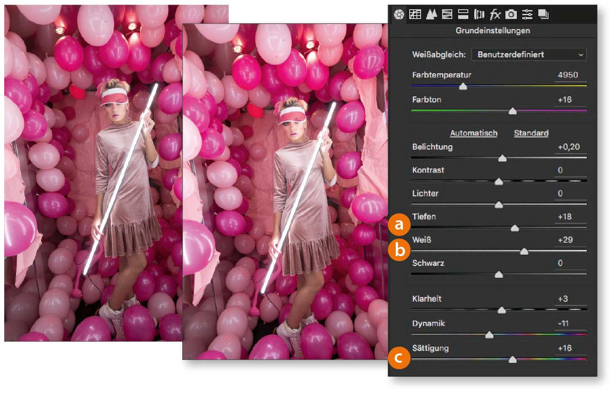The image size is (613, 393).
Task: Open the Split Toning two-bar icon
Action: click(x=463, y=14)
